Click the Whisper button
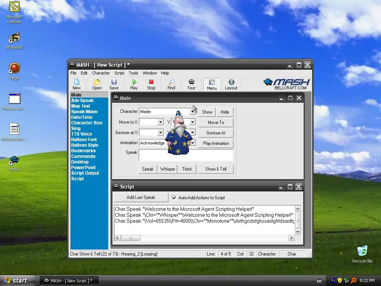The height and width of the screenshot is (286, 381). [167, 169]
